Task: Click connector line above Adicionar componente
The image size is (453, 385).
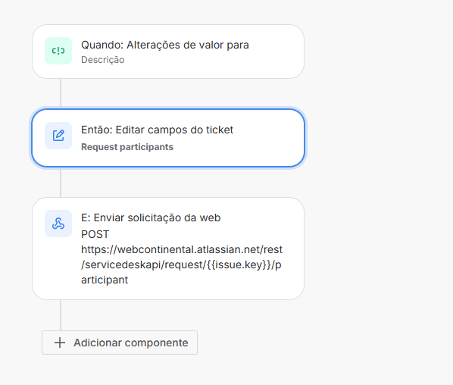Action: 61,315
